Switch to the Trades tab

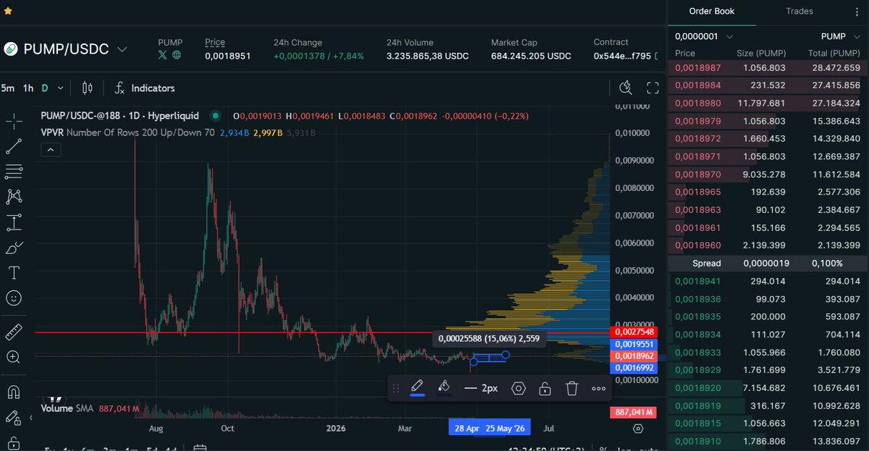click(799, 11)
